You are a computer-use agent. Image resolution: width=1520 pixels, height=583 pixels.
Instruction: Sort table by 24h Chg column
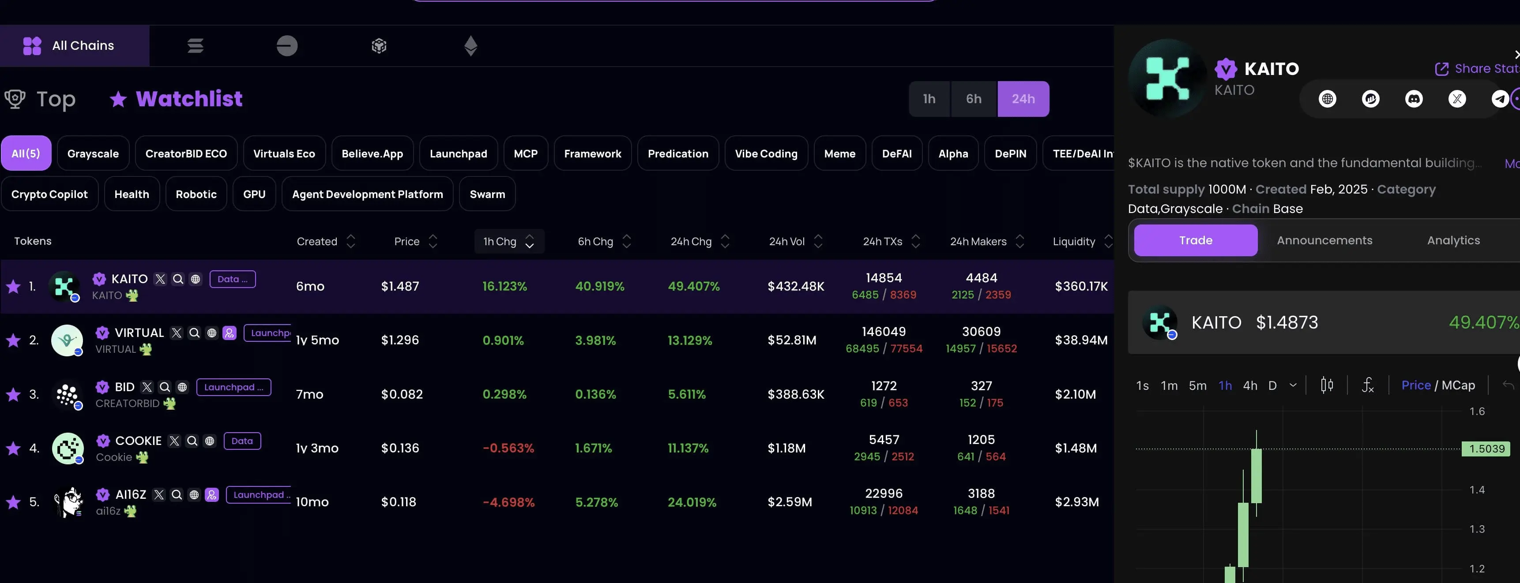click(x=700, y=241)
